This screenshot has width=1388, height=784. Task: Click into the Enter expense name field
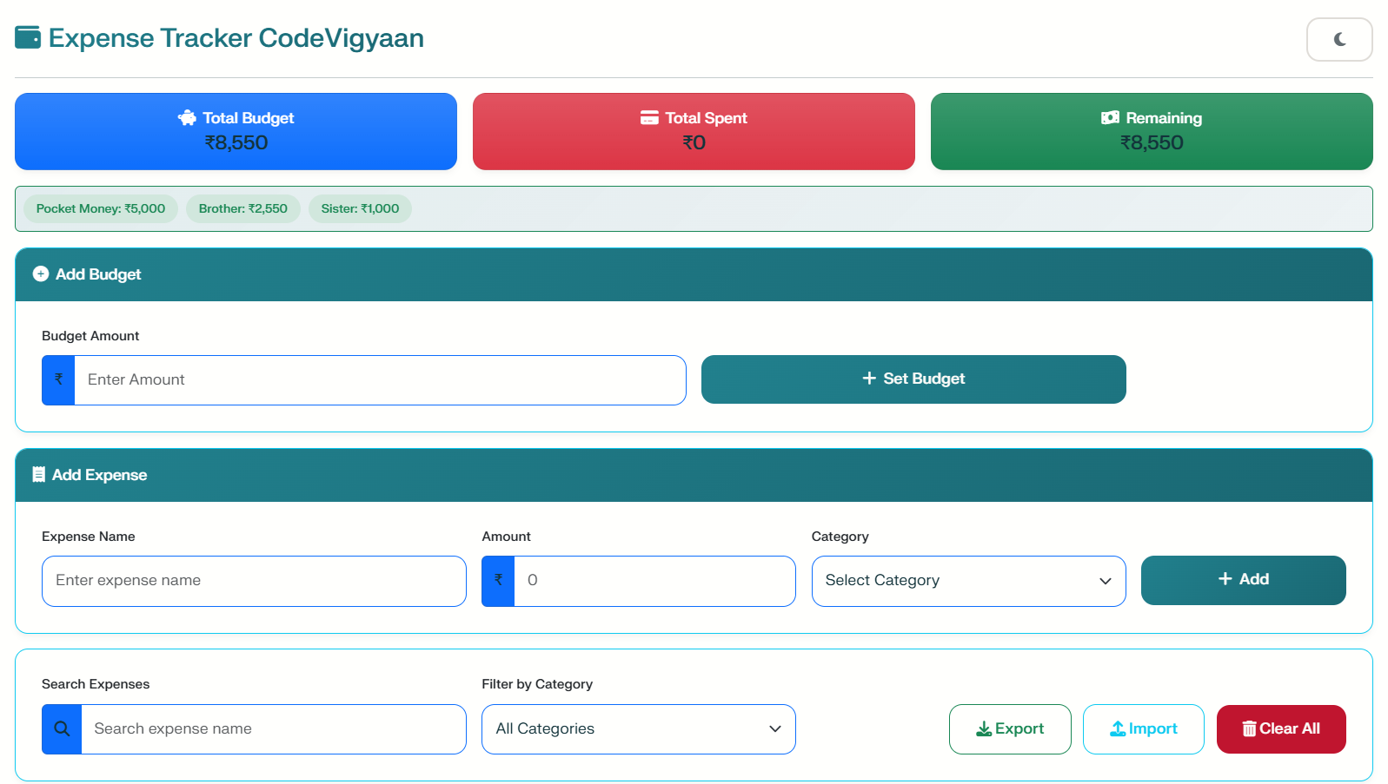click(x=254, y=581)
